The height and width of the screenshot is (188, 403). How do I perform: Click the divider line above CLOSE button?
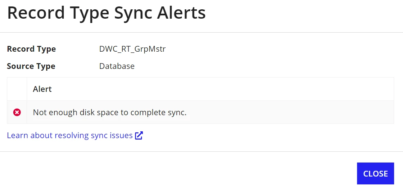[201, 152]
